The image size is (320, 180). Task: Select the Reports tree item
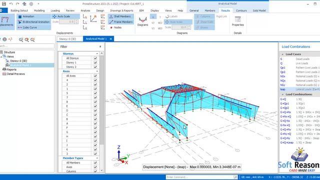(x=11, y=69)
